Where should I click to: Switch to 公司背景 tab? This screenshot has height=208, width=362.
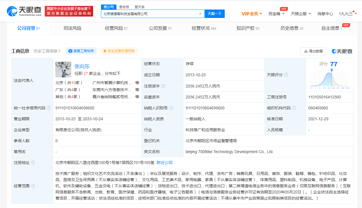29,28
